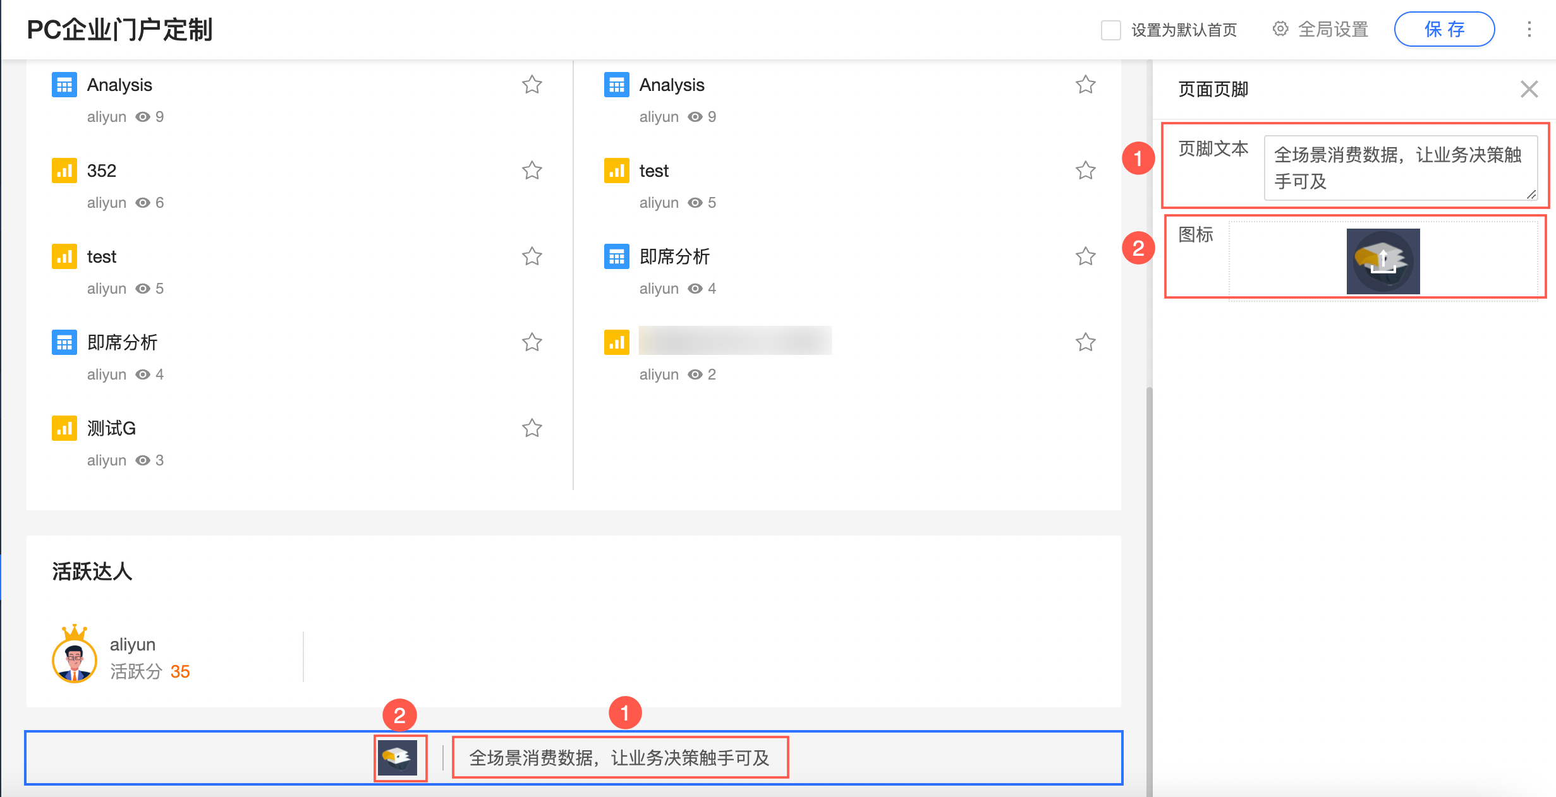The width and height of the screenshot is (1556, 797).
Task: Favorite the 测试G dashboard
Action: click(x=532, y=428)
